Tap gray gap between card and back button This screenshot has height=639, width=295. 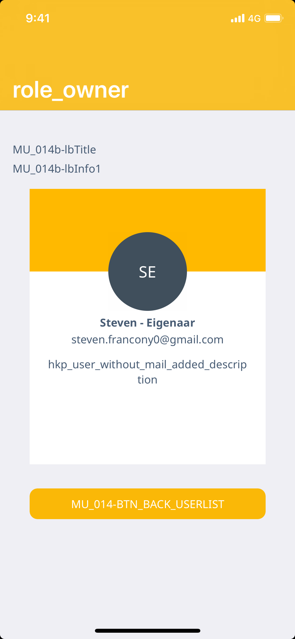pyautogui.click(x=147, y=476)
